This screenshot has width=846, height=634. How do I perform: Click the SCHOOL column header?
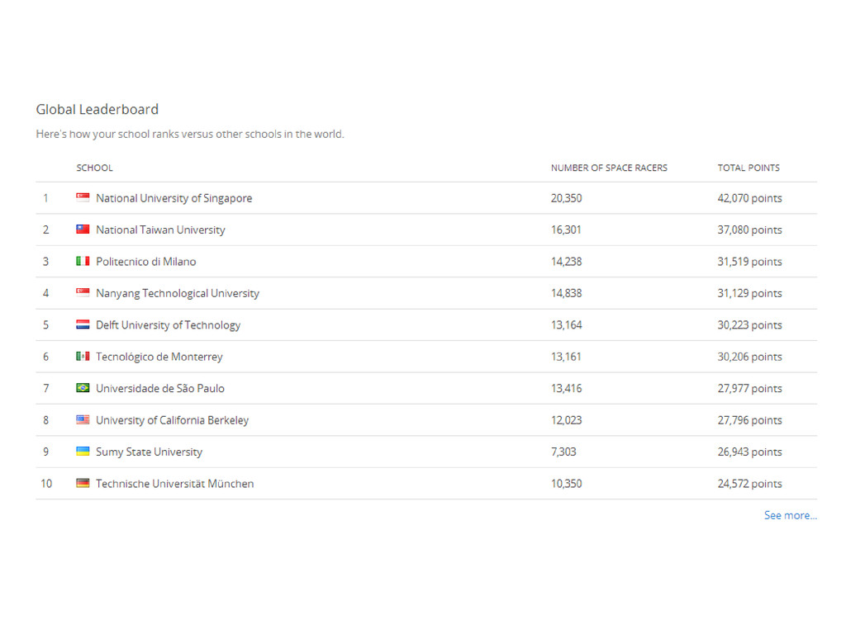coord(94,168)
